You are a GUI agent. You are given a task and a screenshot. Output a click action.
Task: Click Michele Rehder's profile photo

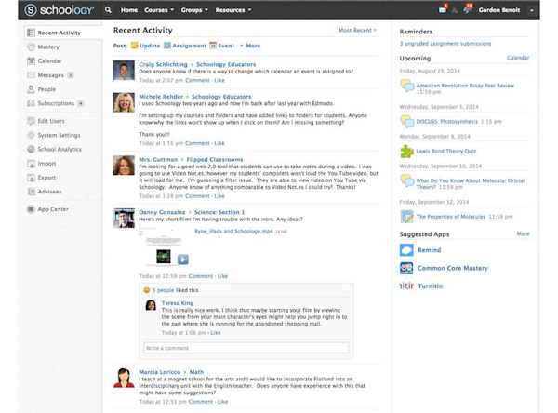pos(124,102)
